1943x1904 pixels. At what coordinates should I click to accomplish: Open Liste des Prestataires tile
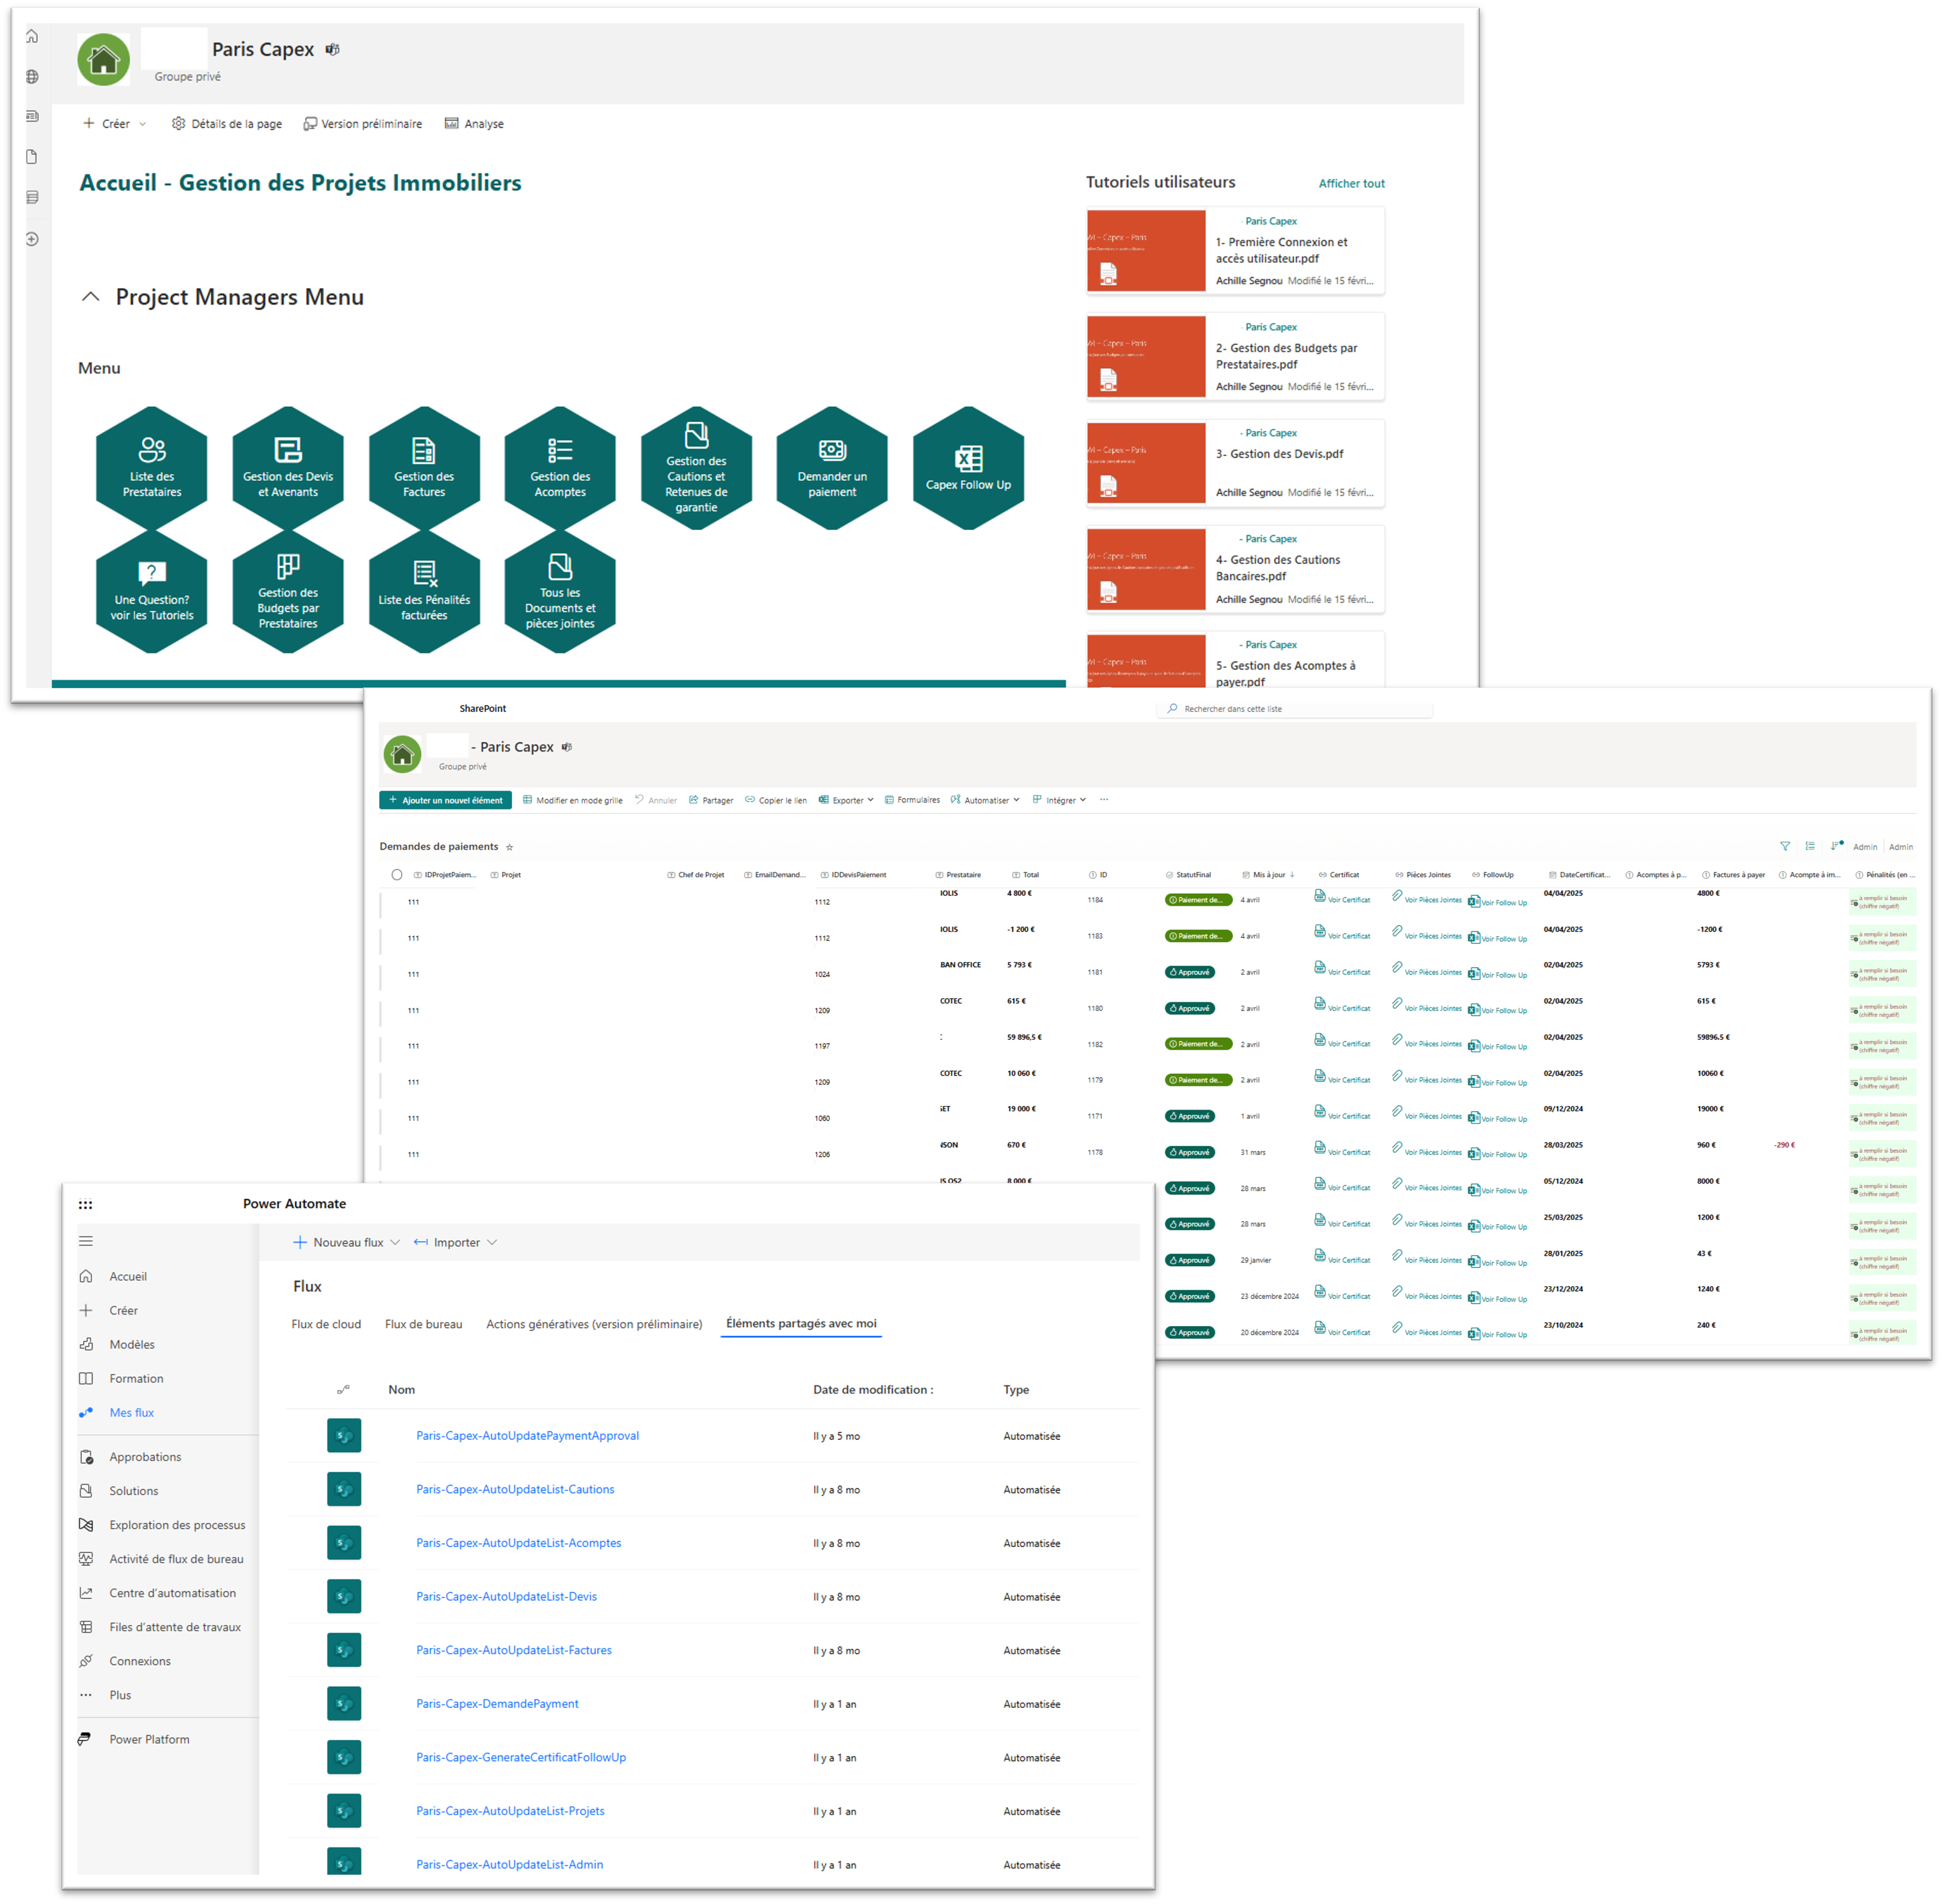pos(152,468)
